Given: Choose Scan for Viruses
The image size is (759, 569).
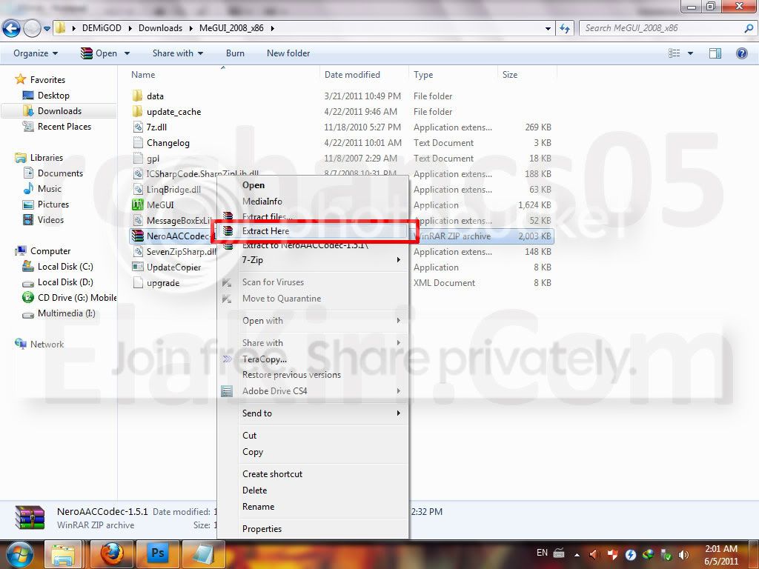Looking at the screenshot, I should (x=313, y=282).
